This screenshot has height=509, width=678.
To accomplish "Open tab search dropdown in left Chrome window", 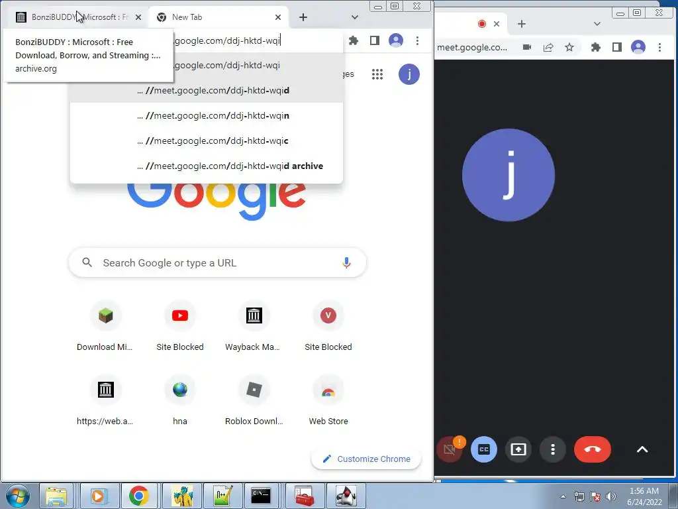I will [x=355, y=17].
